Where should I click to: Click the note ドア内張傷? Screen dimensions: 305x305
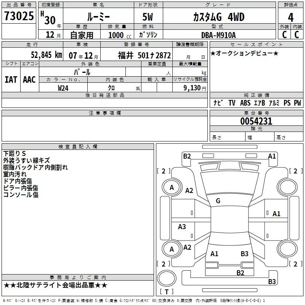click(18, 181)
